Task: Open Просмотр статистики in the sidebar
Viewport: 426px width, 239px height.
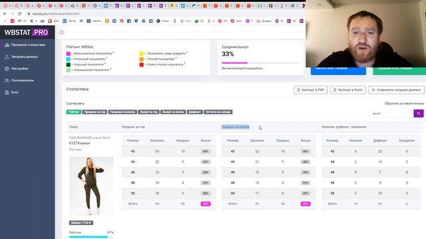Action: [x=28, y=45]
